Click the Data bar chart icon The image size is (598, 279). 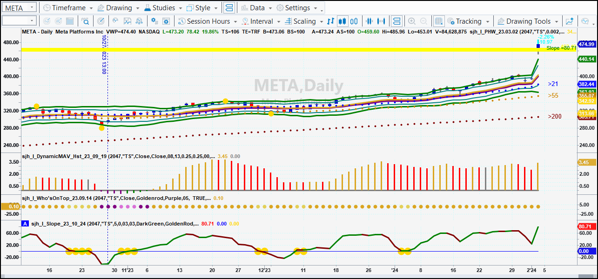pyautogui.click(x=245, y=8)
